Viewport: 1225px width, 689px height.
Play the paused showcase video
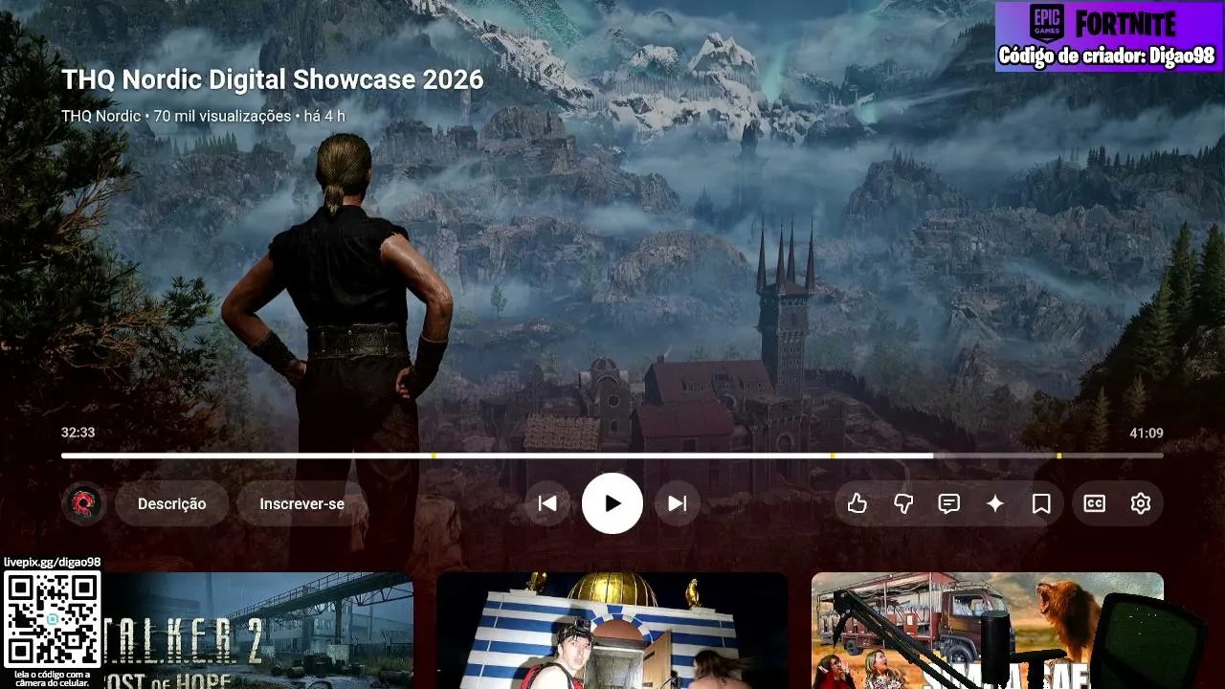(612, 503)
